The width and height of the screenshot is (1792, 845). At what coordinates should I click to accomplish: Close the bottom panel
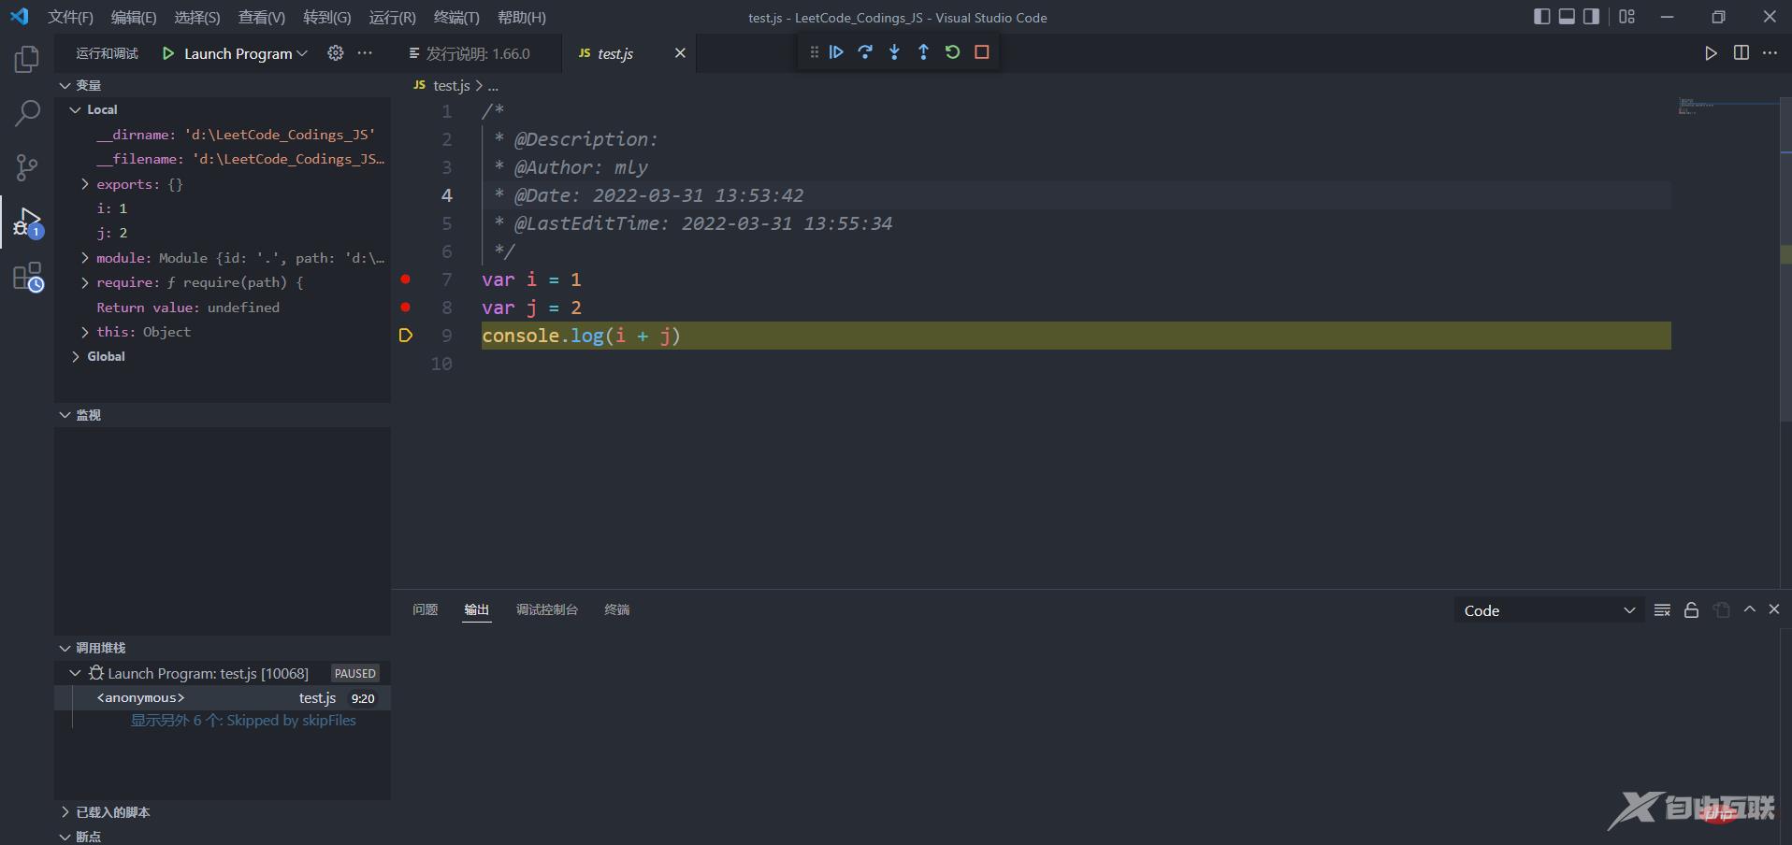click(x=1773, y=609)
